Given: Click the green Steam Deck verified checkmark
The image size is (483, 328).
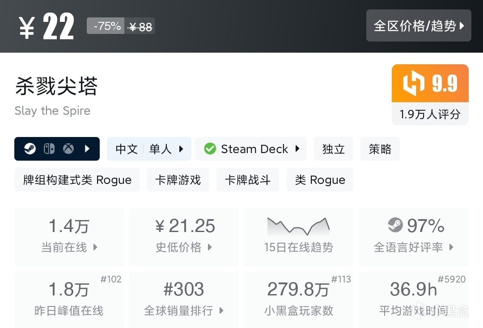Looking at the screenshot, I should (210, 149).
